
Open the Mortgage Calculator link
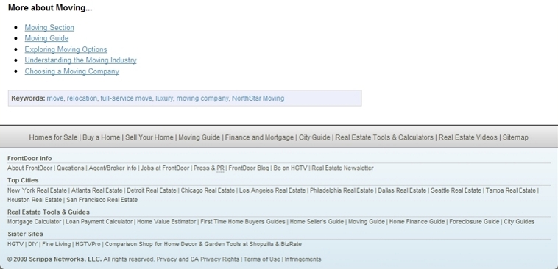[x=34, y=222]
